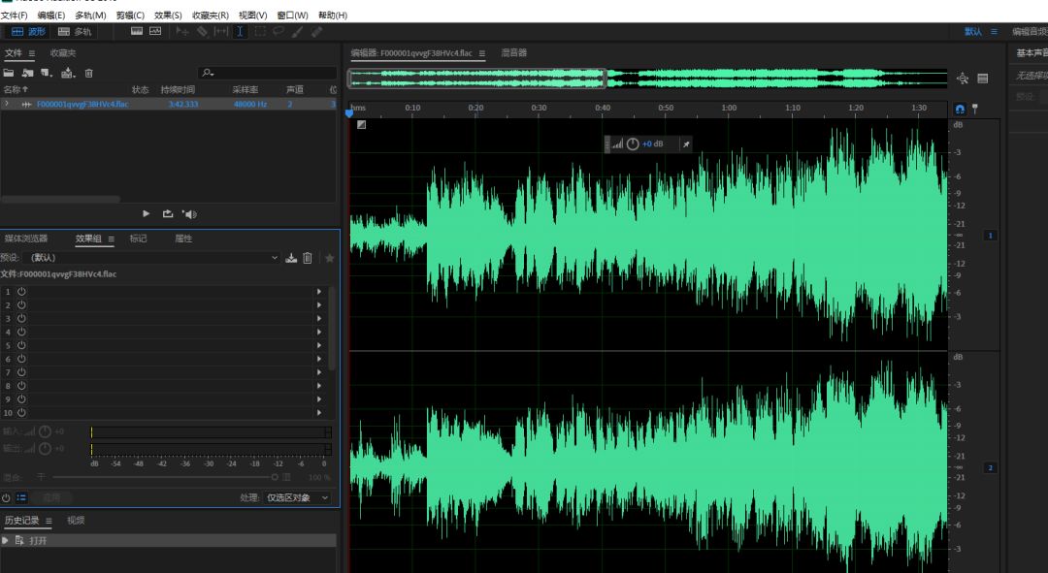
Task: Click Insert into Multitrack icon
Action: click(x=68, y=73)
